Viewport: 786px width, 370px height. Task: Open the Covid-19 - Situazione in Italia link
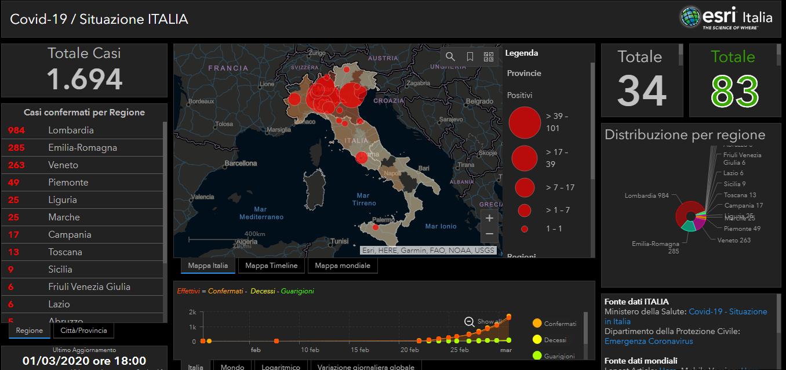[686, 317]
